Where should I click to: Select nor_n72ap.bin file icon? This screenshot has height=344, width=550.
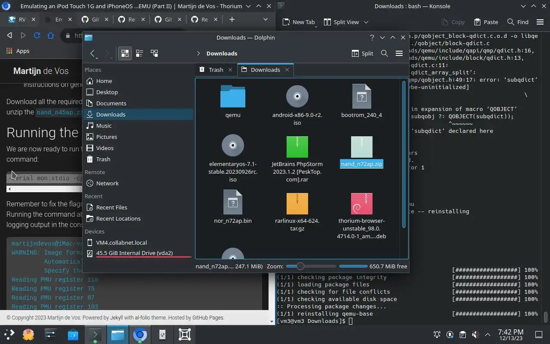pyautogui.click(x=233, y=202)
